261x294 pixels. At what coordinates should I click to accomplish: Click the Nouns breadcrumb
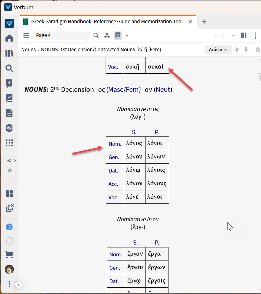click(28, 49)
